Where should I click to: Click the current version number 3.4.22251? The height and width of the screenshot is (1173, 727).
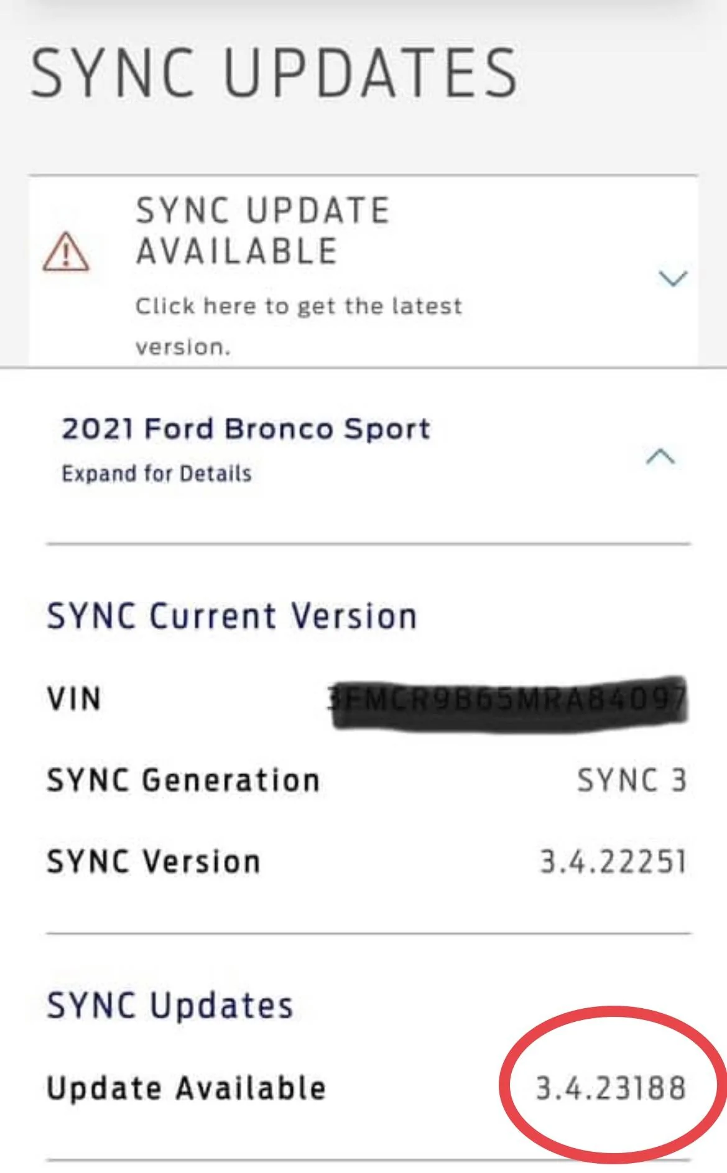pos(613,862)
